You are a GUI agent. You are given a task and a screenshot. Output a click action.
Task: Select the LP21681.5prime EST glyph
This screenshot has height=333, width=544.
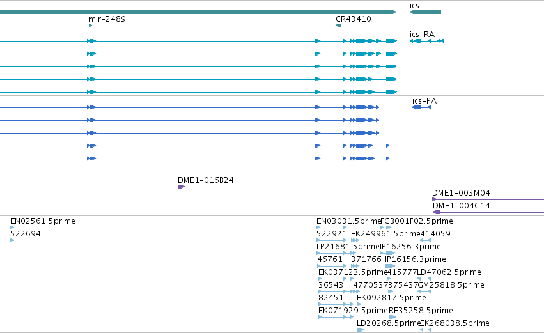point(336,253)
